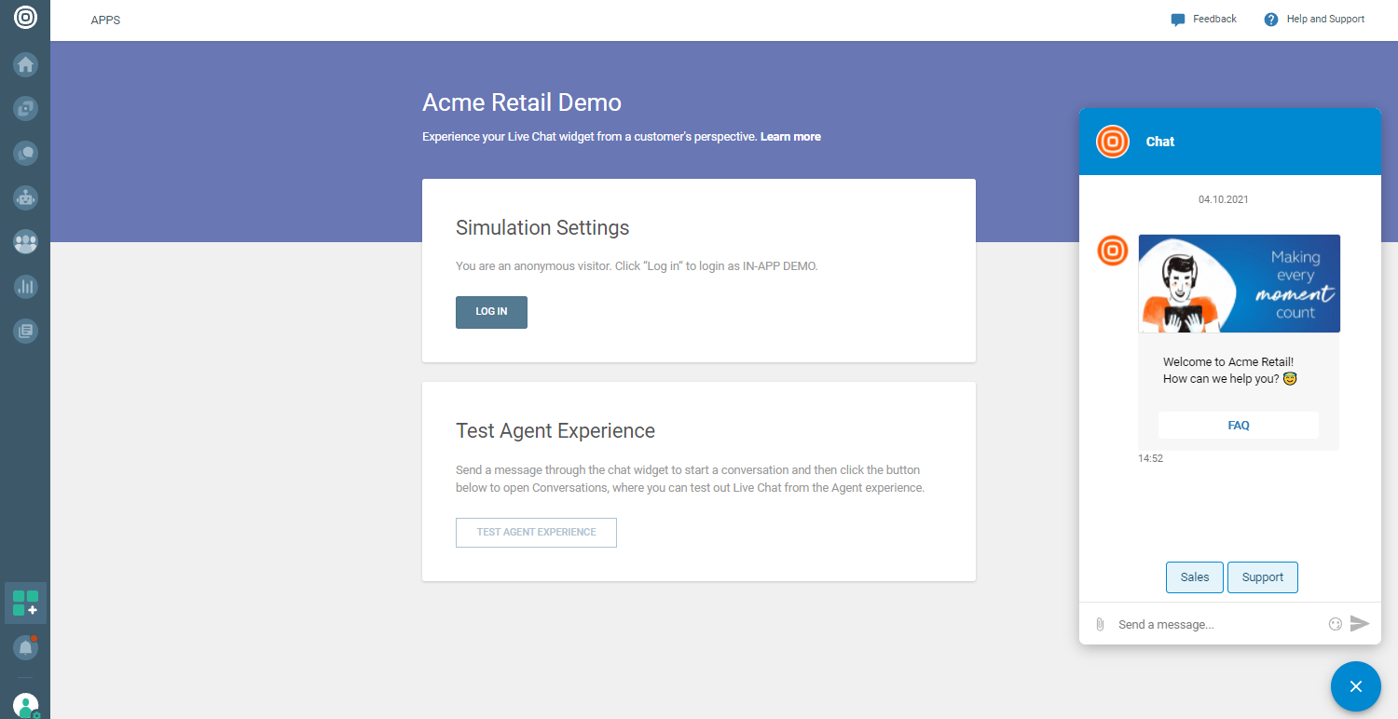The width and height of the screenshot is (1398, 719).
Task: Click the Chat title in widget header
Action: click(1160, 142)
